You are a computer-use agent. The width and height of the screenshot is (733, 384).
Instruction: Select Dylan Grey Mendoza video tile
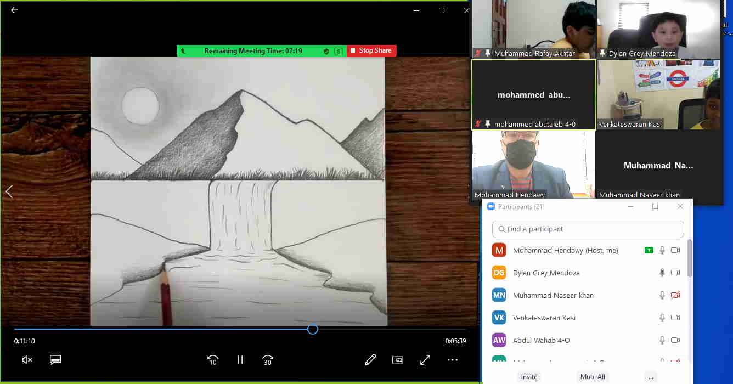[x=658, y=29]
